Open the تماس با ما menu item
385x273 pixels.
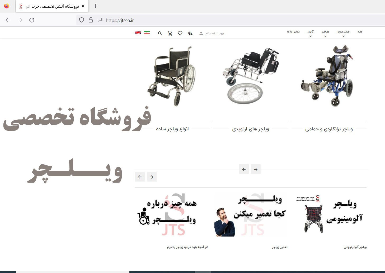(x=293, y=31)
